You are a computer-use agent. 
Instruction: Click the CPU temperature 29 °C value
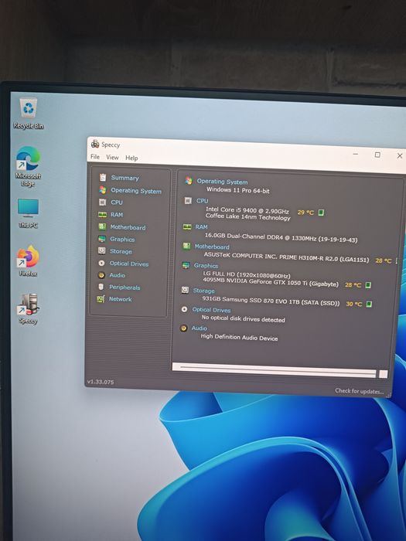[305, 213]
